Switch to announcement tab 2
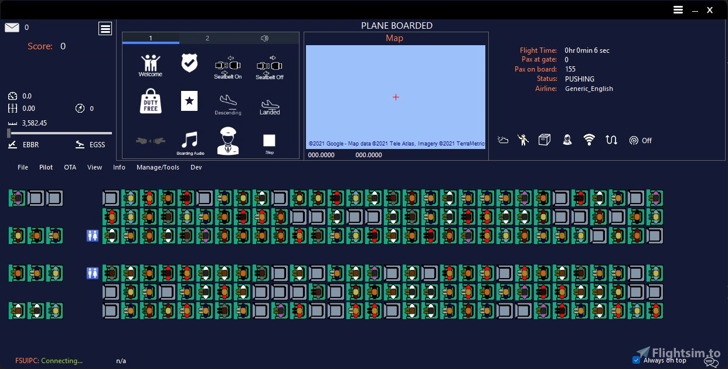 (207, 38)
